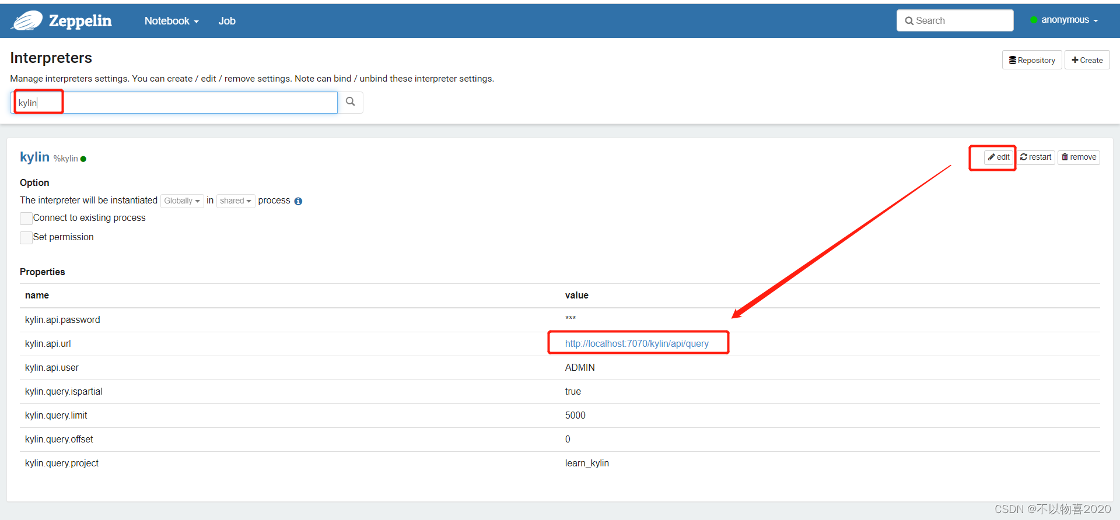Click the masked password value ***

[570, 319]
